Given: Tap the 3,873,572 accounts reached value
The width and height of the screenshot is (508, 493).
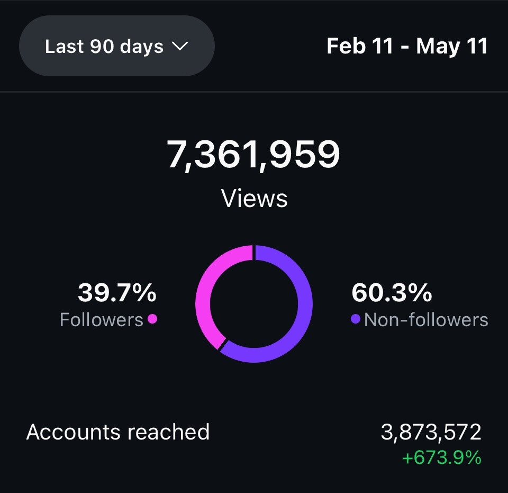Looking at the screenshot, I should 431,432.
